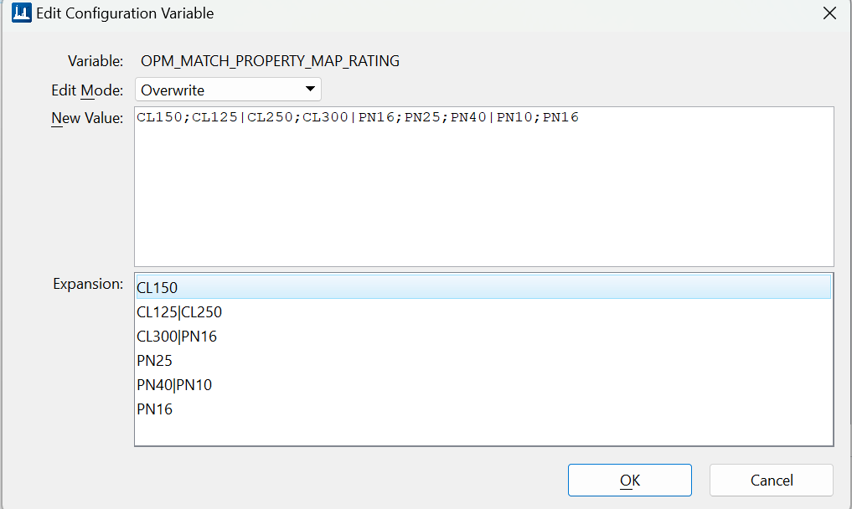Dismiss the dialog with Cancel

coord(770,480)
